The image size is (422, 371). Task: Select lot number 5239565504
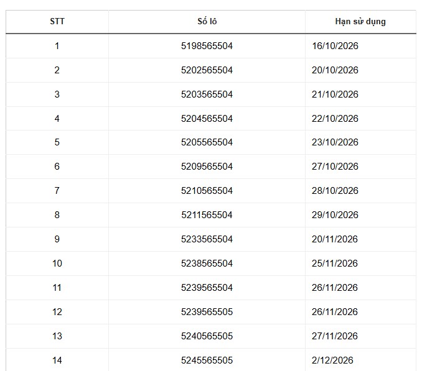pyautogui.click(x=207, y=288)
